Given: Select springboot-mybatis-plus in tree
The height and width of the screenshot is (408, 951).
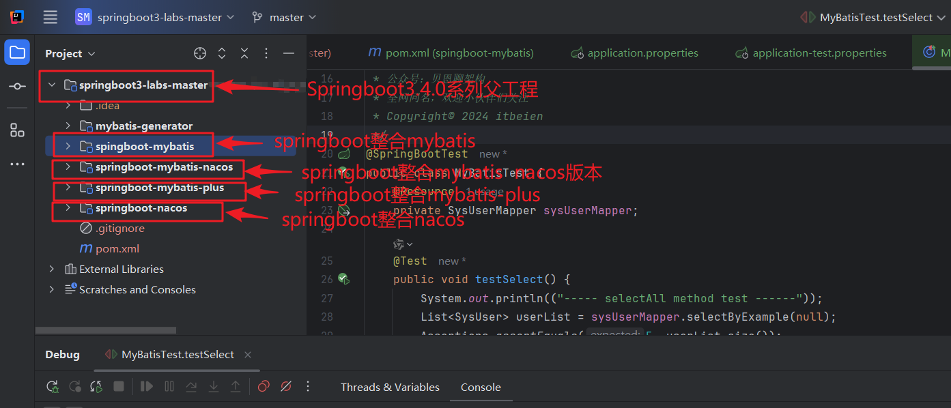Looking at the screenshot, I should click(160, 187).
